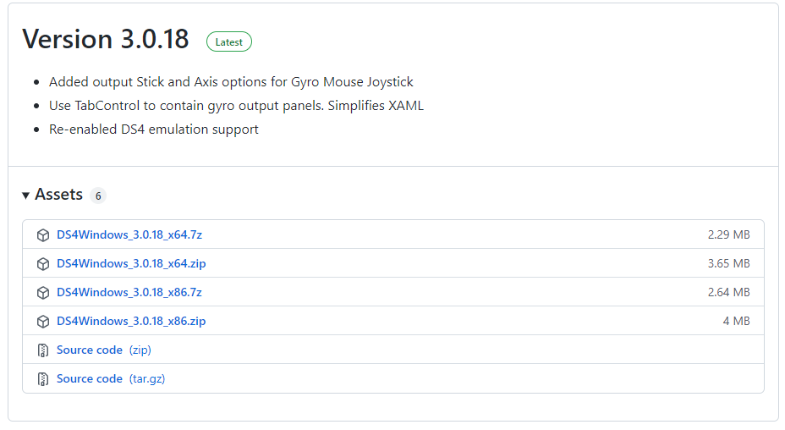Image resolution: width=785 pixels, height=430 pixels.
Task: Click the 3.65 MB file size
Action: [728, 263]
